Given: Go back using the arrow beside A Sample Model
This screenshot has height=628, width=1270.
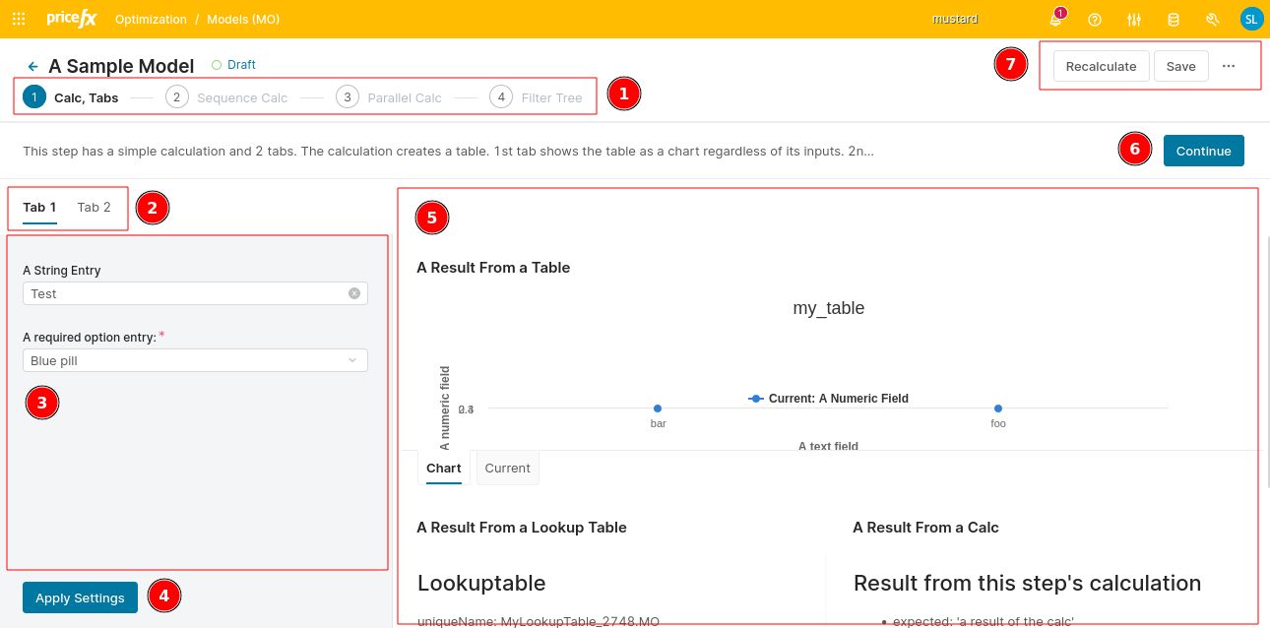Looking at the screenshot, I should (x=32, y=66).
